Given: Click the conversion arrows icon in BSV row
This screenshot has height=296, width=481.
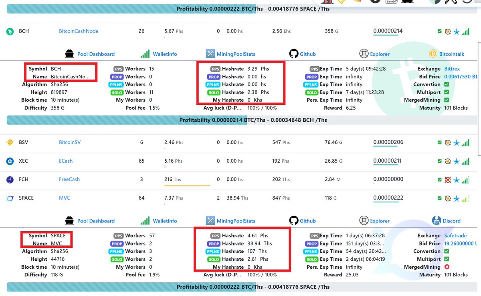Looking at the screenshot, I should [x=448, y=143].
